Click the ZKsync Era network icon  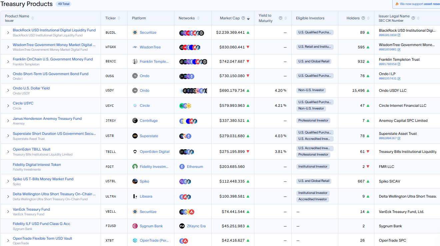(182, 226)
